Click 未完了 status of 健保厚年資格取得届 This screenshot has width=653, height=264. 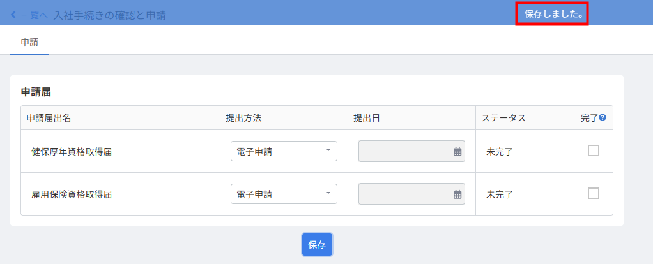click(499, 152)
